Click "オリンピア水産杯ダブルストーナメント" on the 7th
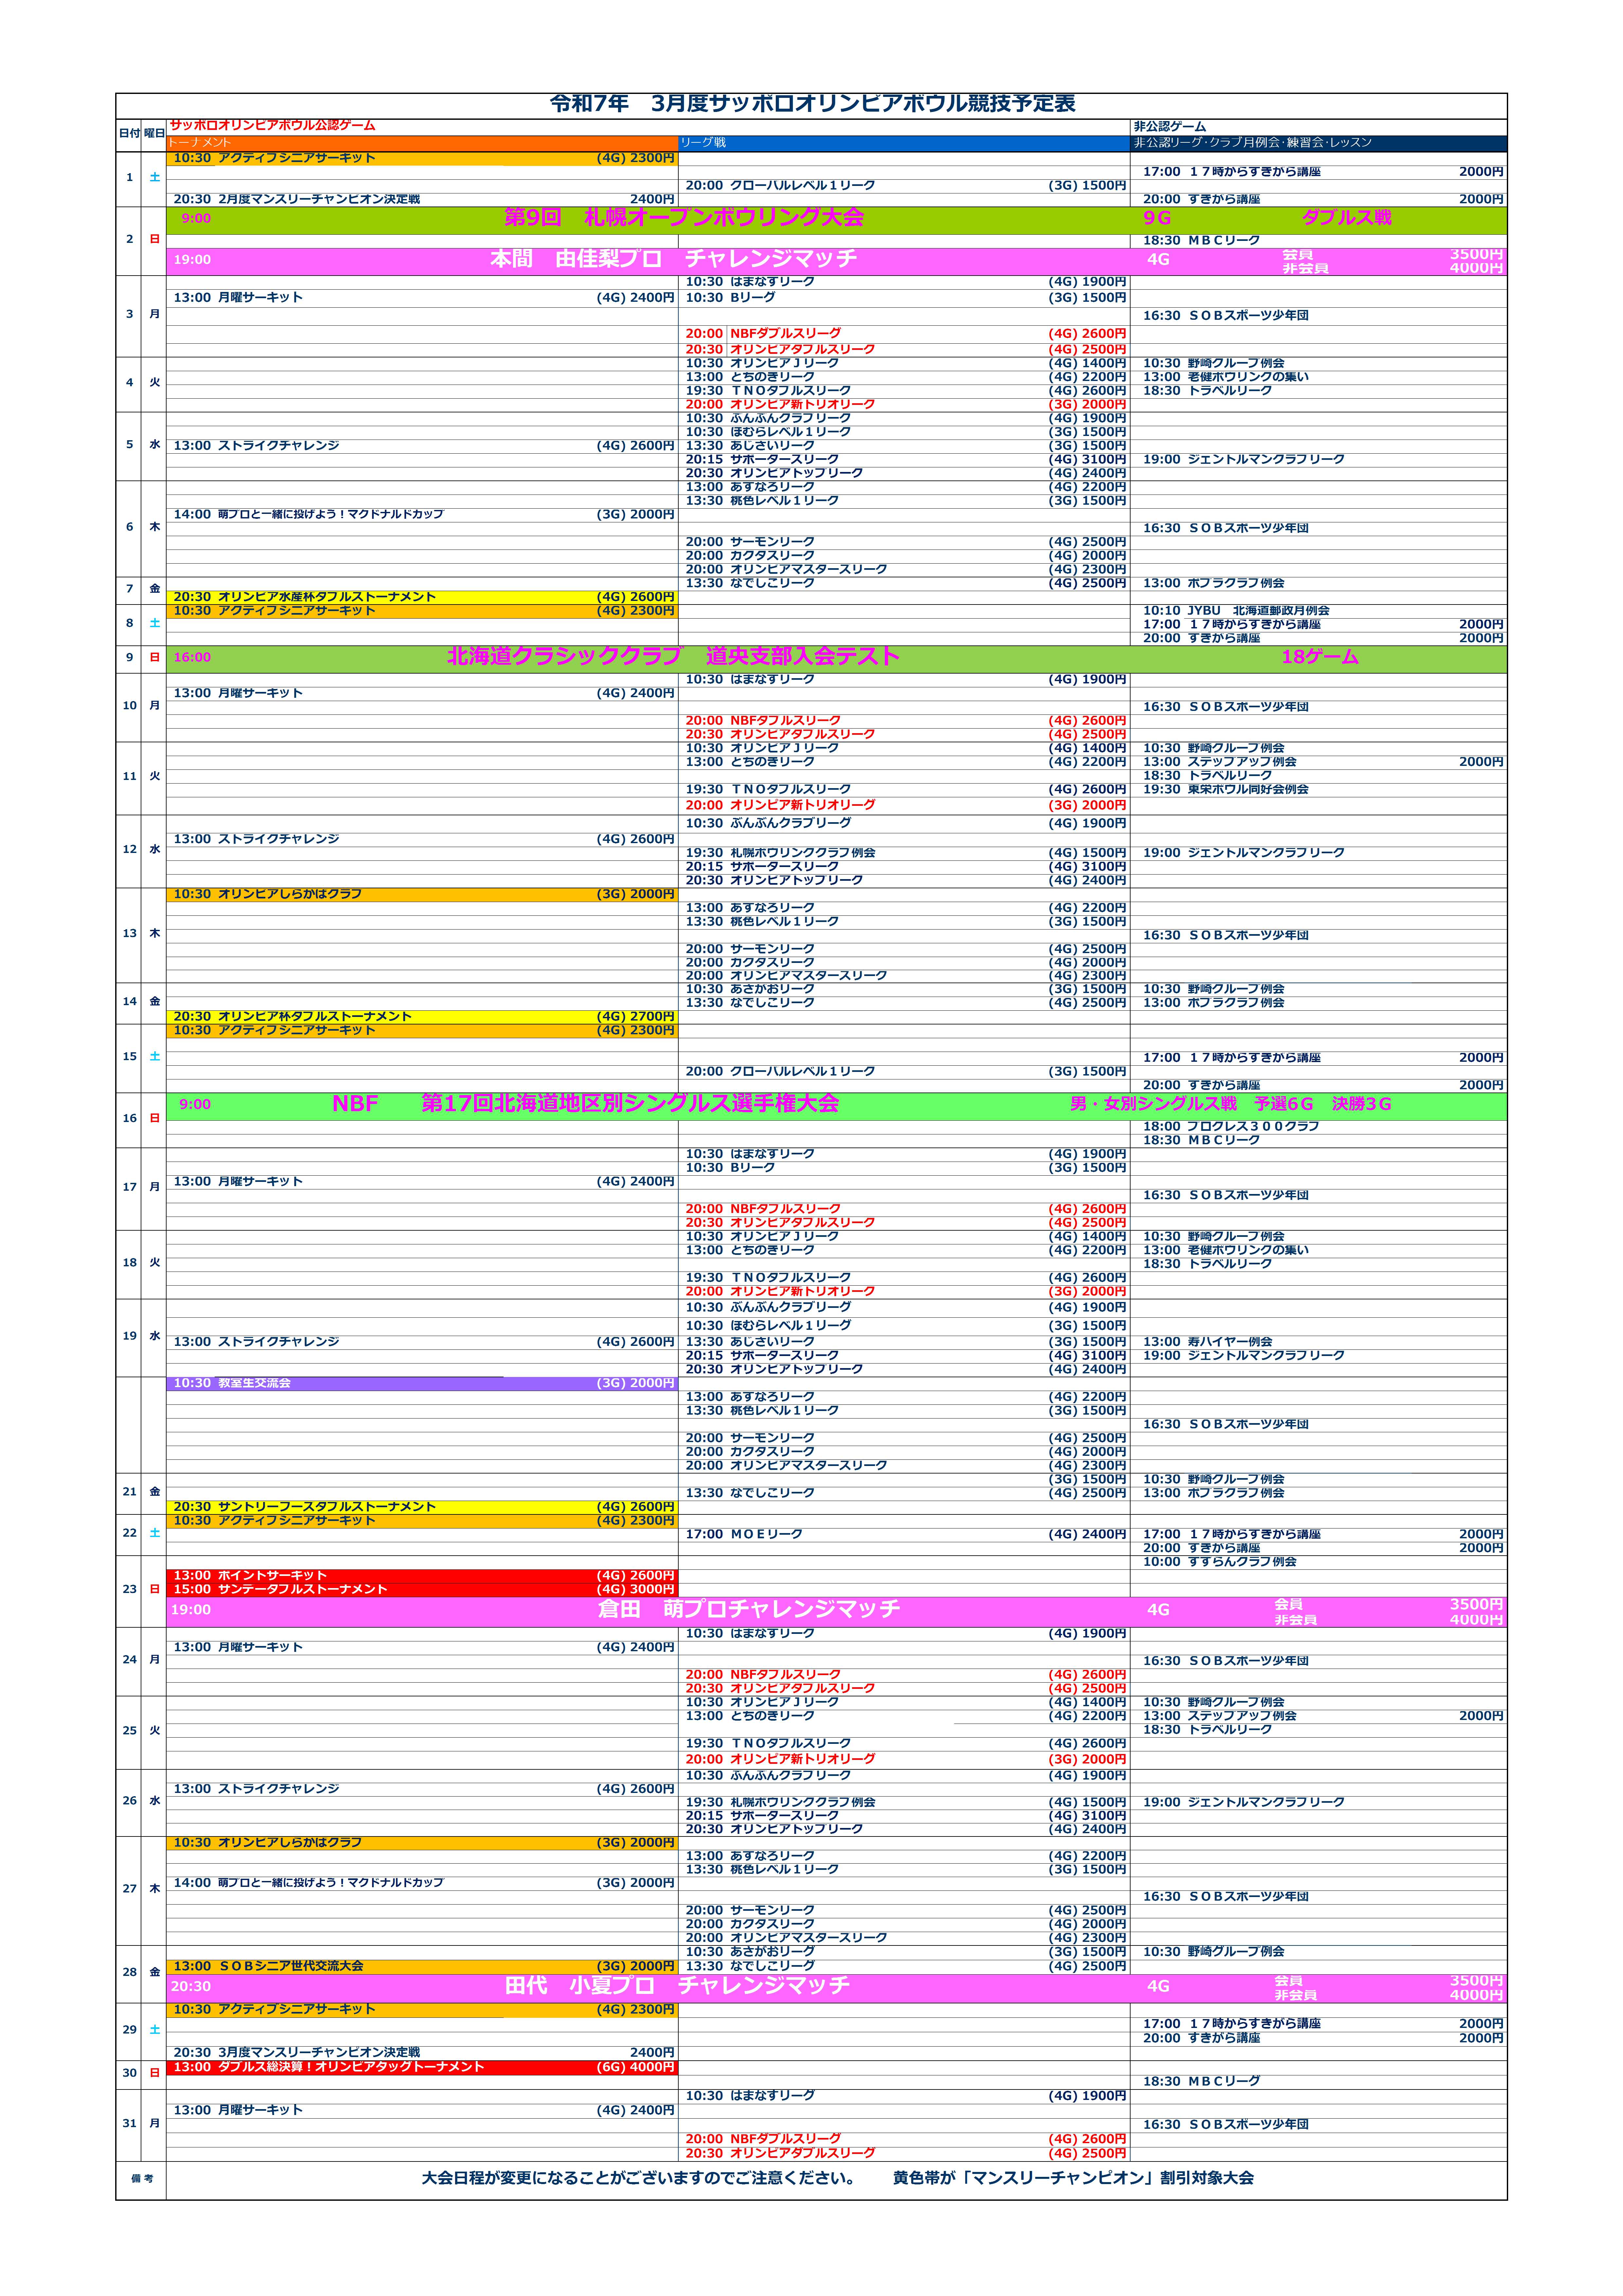Screen dimensions: 1623x2296 click(x=327, y=597)
